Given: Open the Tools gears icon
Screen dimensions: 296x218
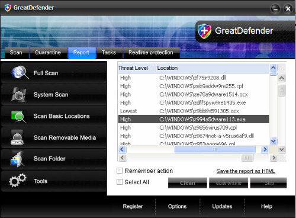Looking at the screenshot, I should (18, 180).
